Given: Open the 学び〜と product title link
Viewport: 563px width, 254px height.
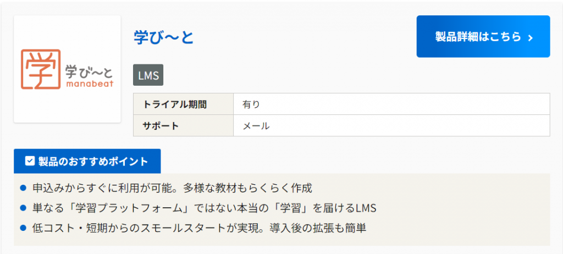Looking at the screenshot, I should (x=164, y=37).
